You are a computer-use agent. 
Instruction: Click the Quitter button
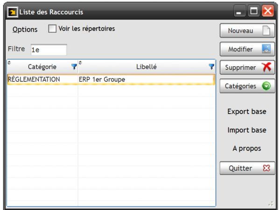247,168
